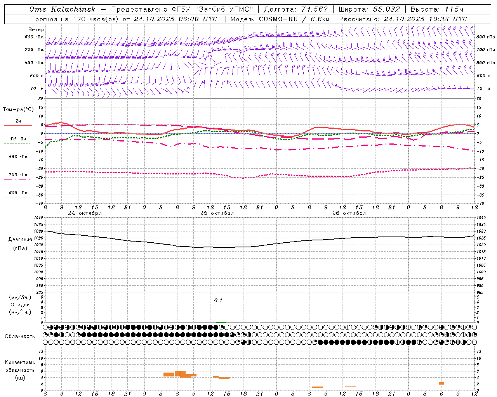Screen dimensions: 497x397
Task: Click the Ветер wind panel label
Action: [36, 29]
